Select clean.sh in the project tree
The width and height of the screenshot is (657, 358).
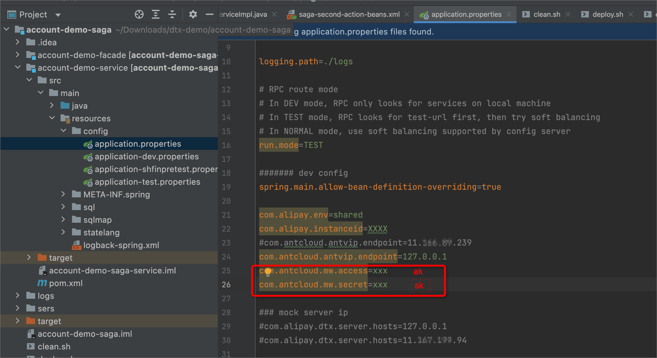tap(109, 346)
